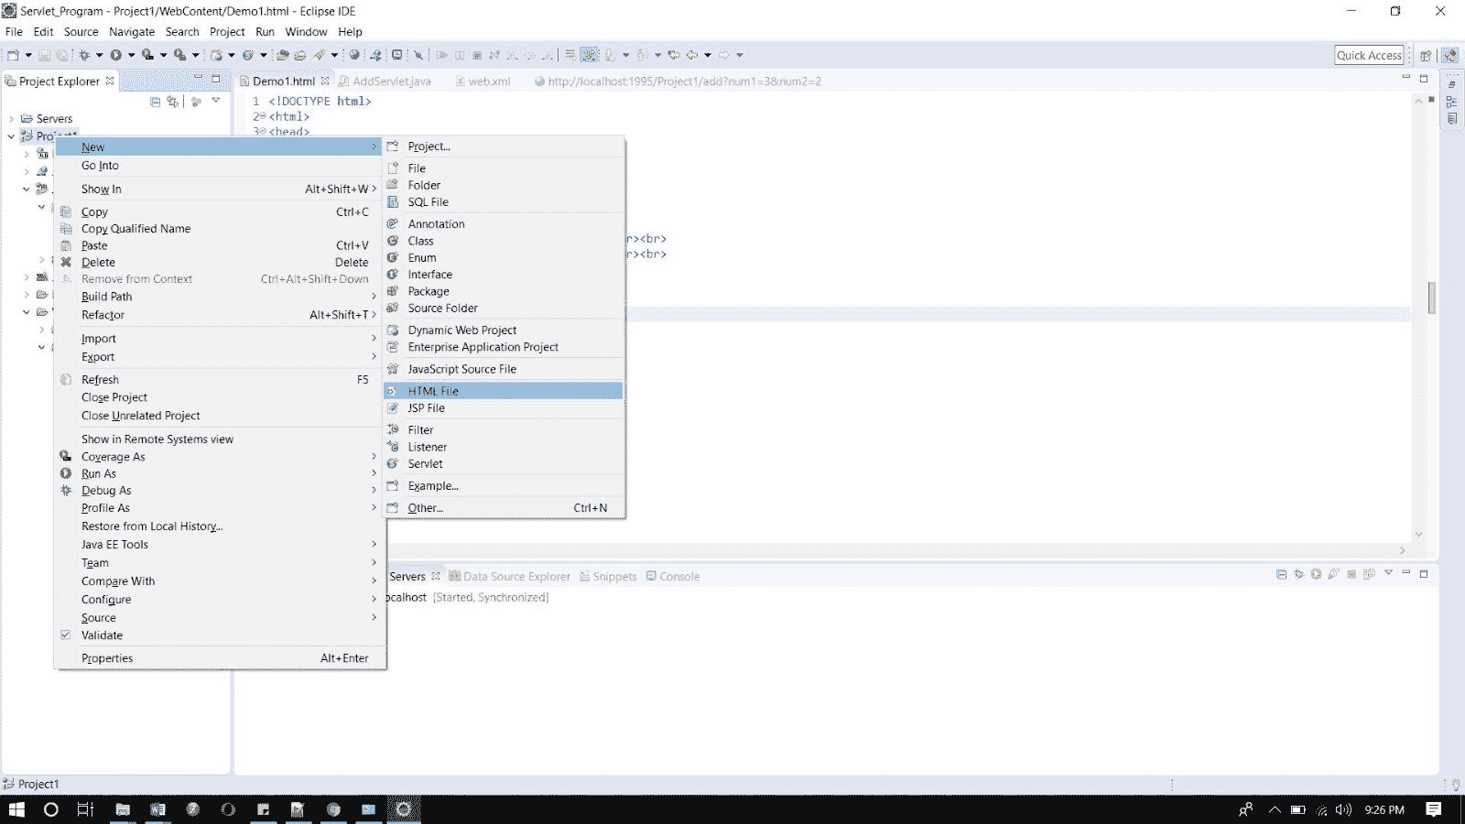Open File Explorer from the Windows taskbar

pos(121,809)
